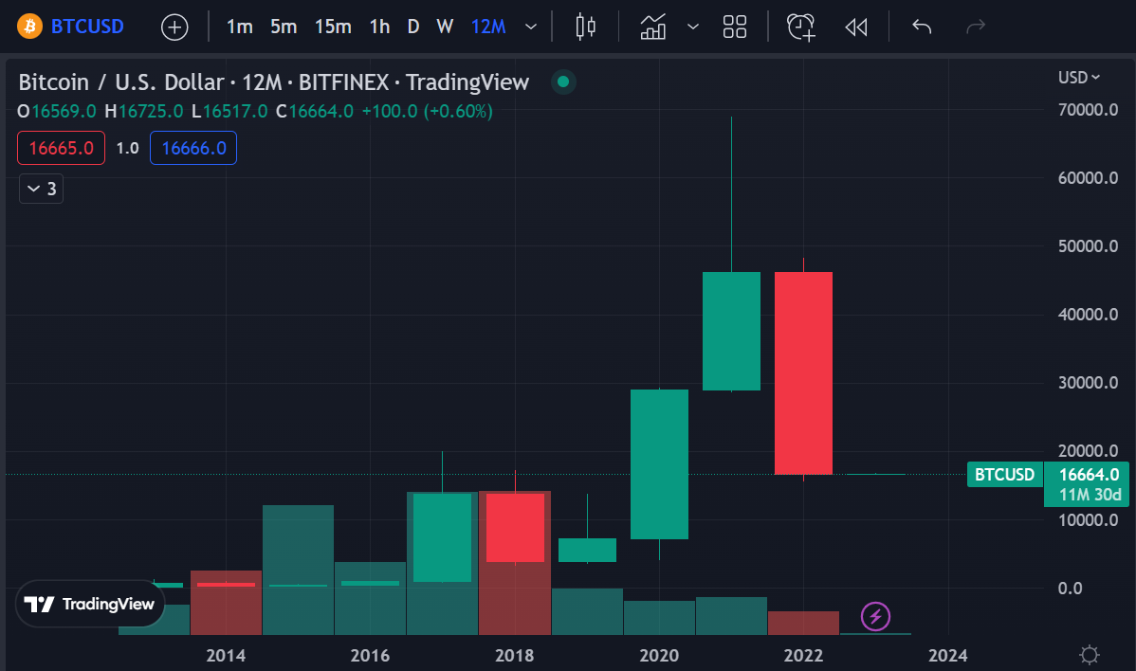Click the green 2021 candle body
1136x671 pixels.
732,332
